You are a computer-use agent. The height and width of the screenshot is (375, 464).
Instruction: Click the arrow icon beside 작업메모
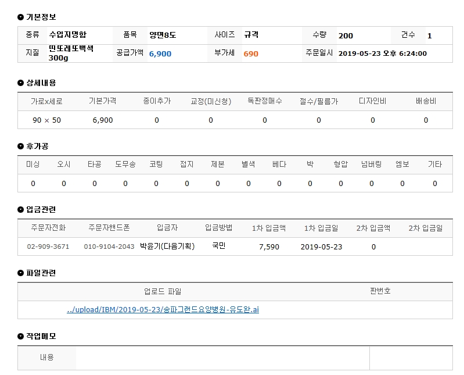tap(21, 336)
